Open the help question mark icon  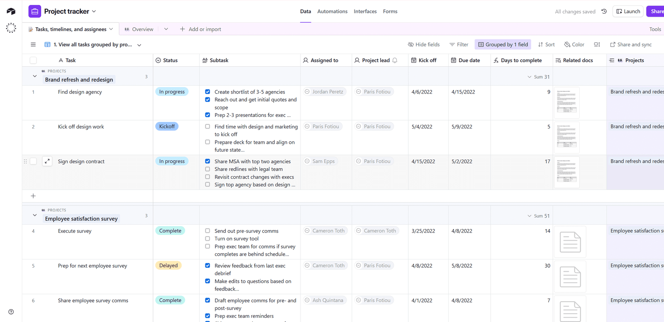point(11,312)
